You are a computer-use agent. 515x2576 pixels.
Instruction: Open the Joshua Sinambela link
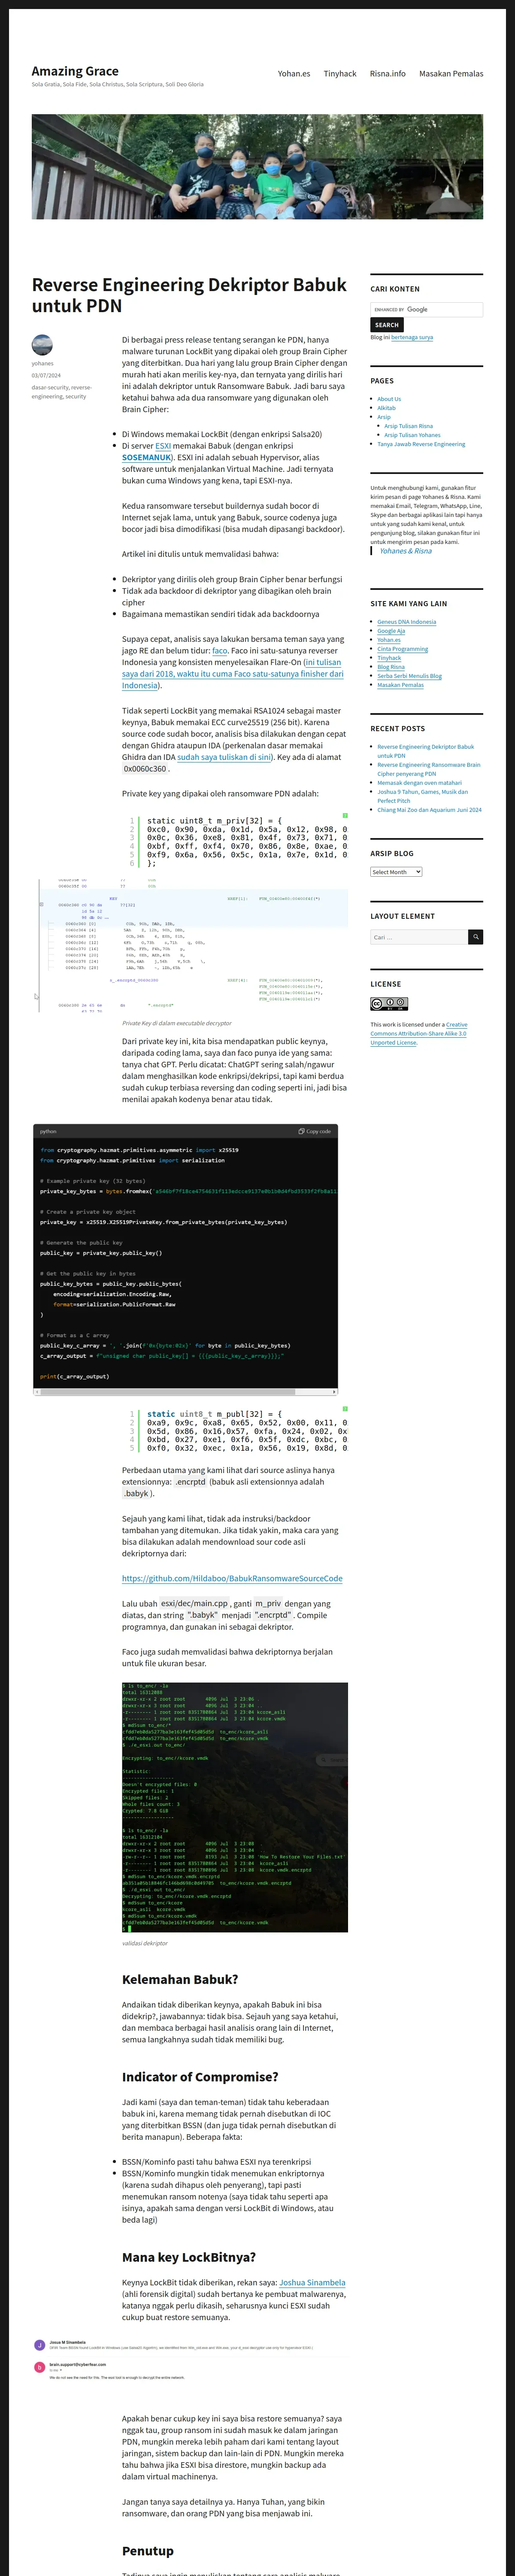point(312,2283)
